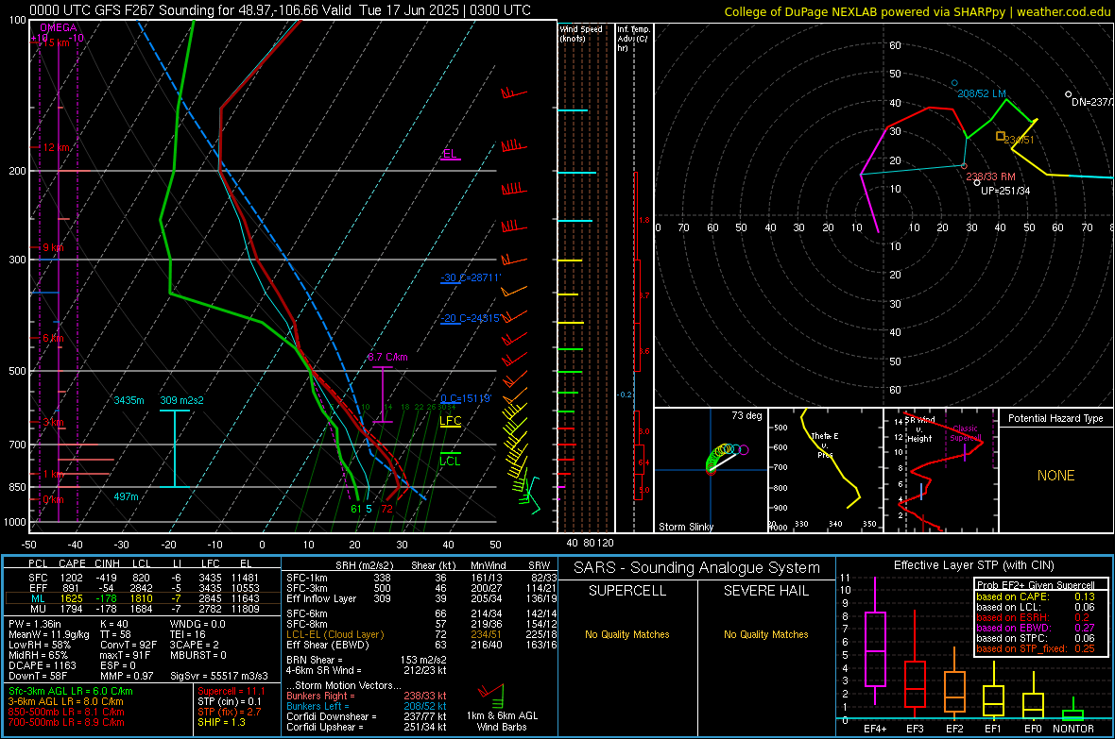Screen dimensions: 1115x739
Task: Click the SARS - Sounding Analogue System heading
Action: click(697, 568)
